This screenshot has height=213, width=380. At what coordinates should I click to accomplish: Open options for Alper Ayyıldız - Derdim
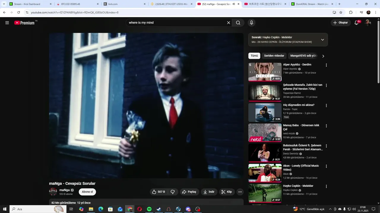[x=326, y=65]
